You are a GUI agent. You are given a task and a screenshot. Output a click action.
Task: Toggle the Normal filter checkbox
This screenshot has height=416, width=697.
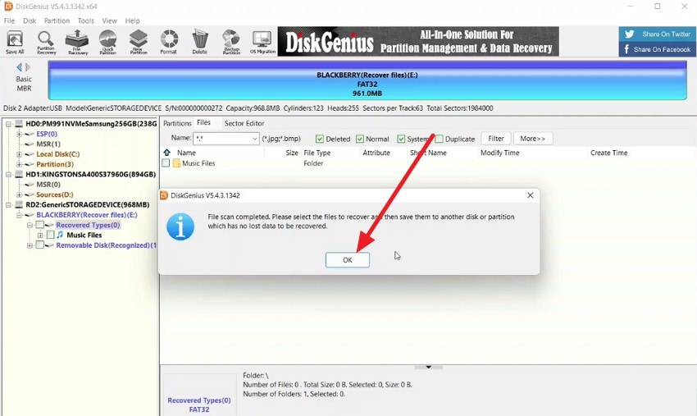tap(360, 139)
